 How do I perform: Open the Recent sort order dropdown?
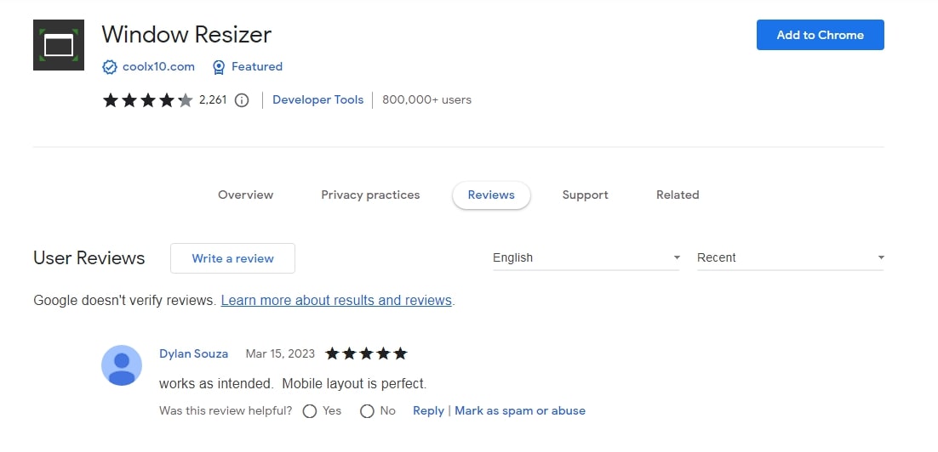(790, 257)
